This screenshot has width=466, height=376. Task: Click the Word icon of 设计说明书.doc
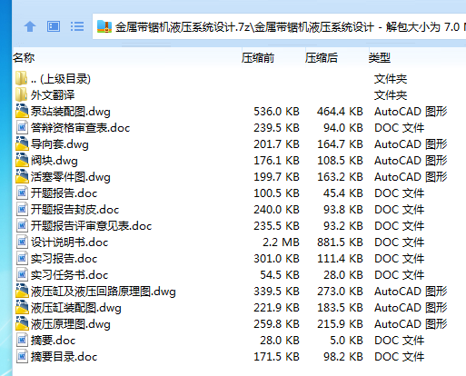(22, 242)
